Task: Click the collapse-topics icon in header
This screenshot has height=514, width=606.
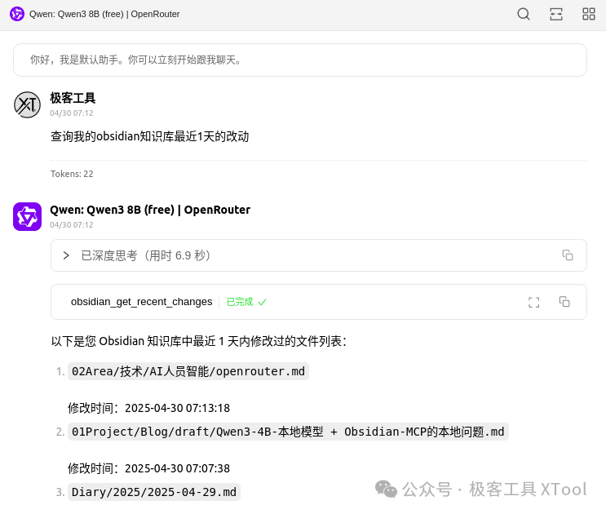Action: [x=556, y=14]
